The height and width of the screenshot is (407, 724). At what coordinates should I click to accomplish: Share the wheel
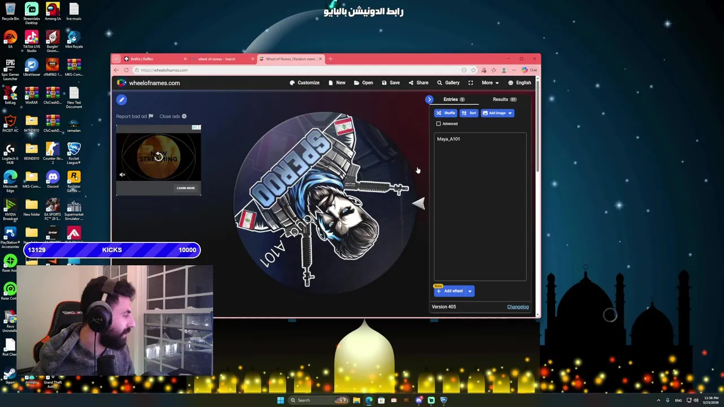pos(419,83)
